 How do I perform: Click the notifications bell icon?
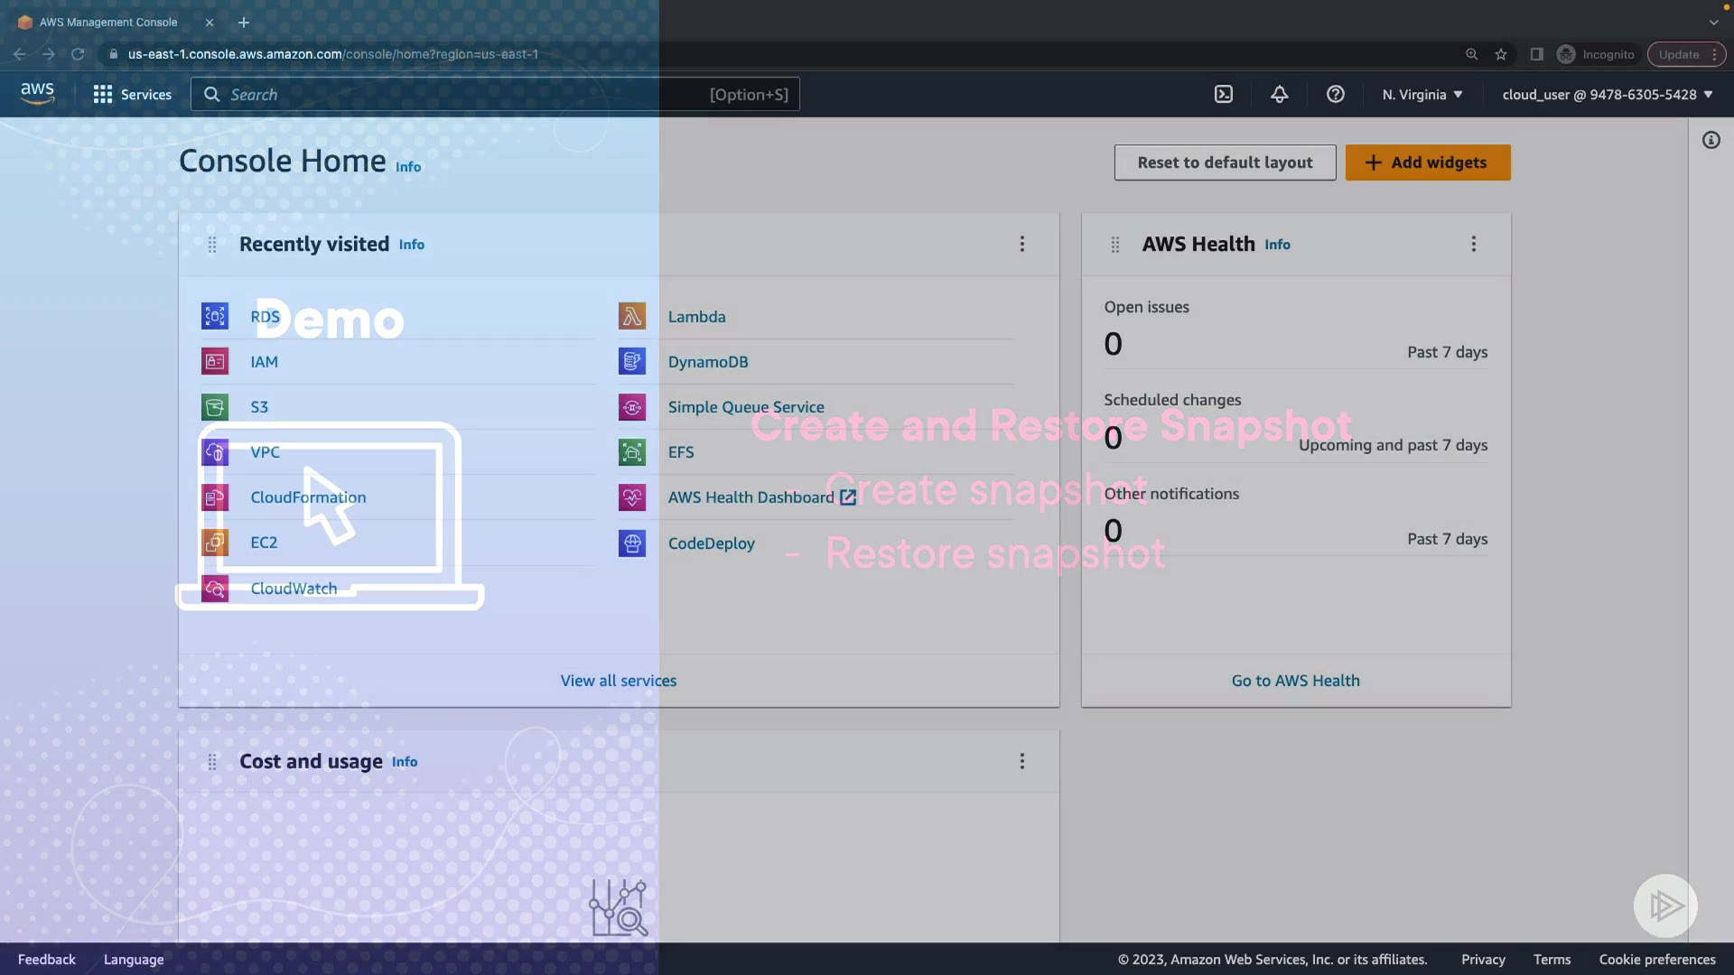1279,94
